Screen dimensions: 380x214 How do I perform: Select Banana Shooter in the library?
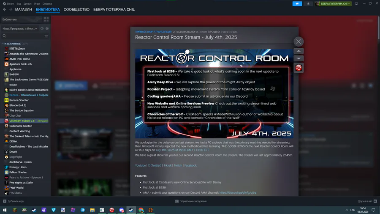pos(19,100)
